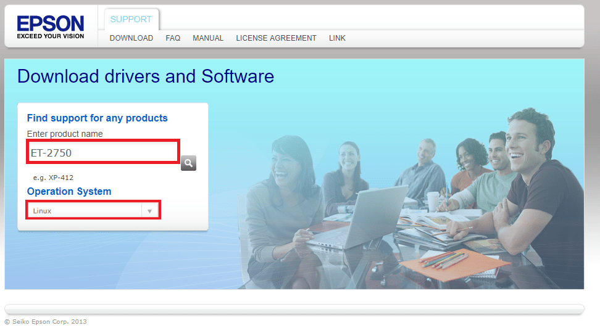Screen dimensions: 600x328
Task: Click the 'e.g. XP-412' hint text
Action: click(53, 178)
